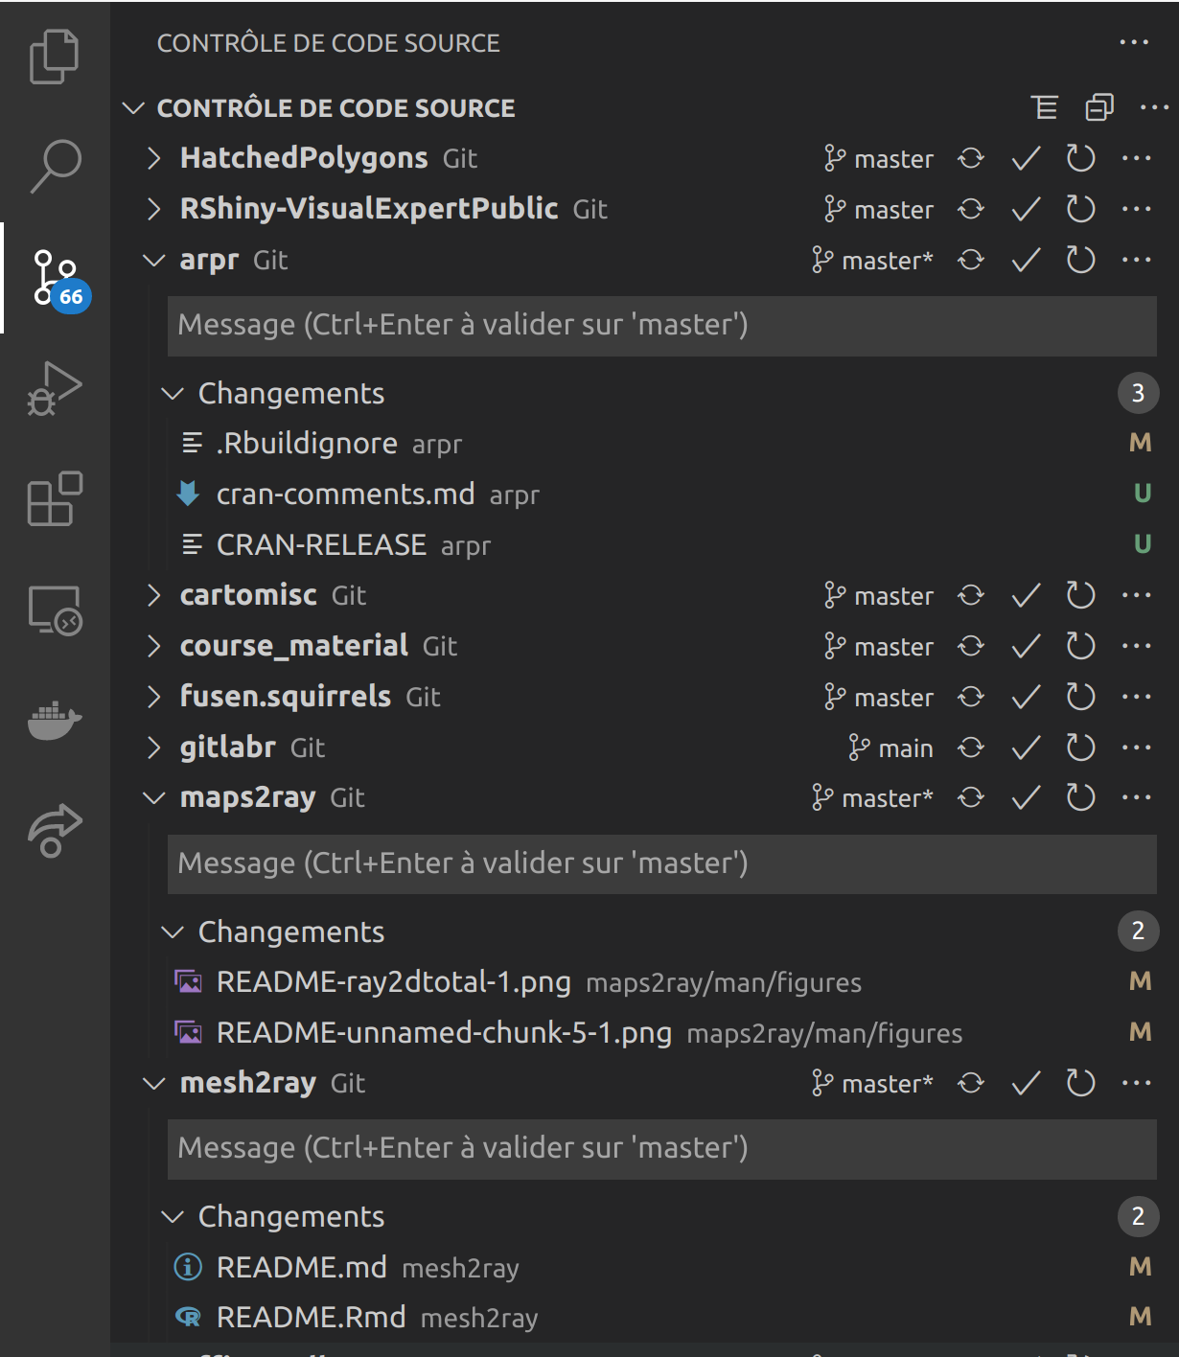
Task: Expand the cartomisc repository
Action: click(x=153, y=595)
